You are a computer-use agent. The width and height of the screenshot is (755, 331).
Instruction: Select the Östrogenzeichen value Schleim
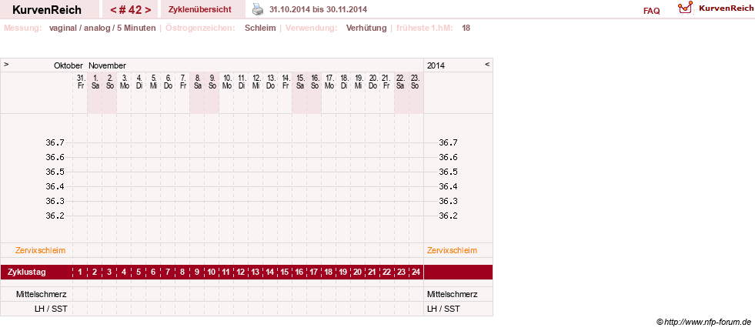click(260, 28)
